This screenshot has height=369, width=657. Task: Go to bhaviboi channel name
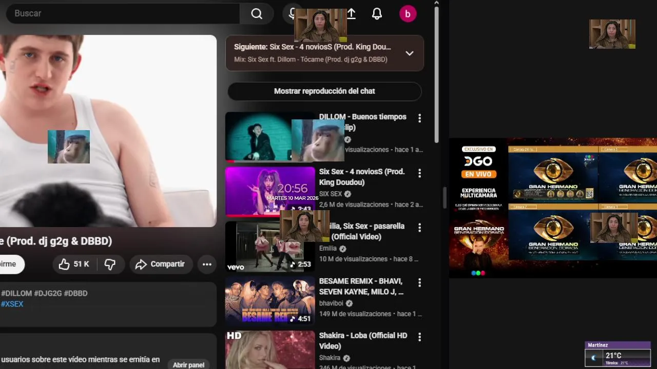tap(332, 303)
